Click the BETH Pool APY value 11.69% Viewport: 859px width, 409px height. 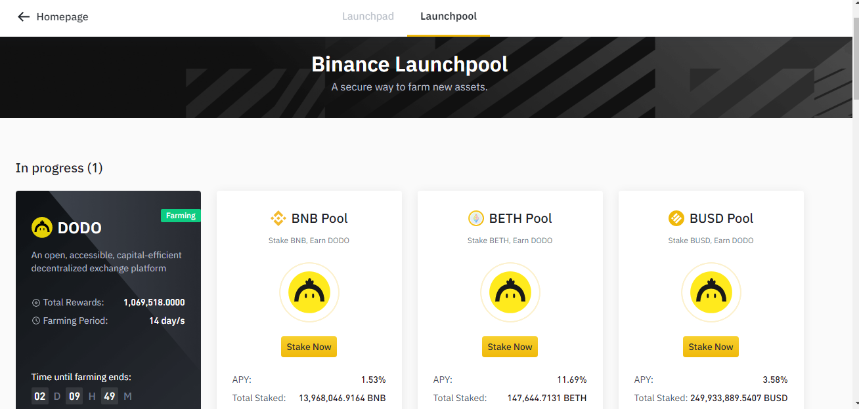(571, 380)
